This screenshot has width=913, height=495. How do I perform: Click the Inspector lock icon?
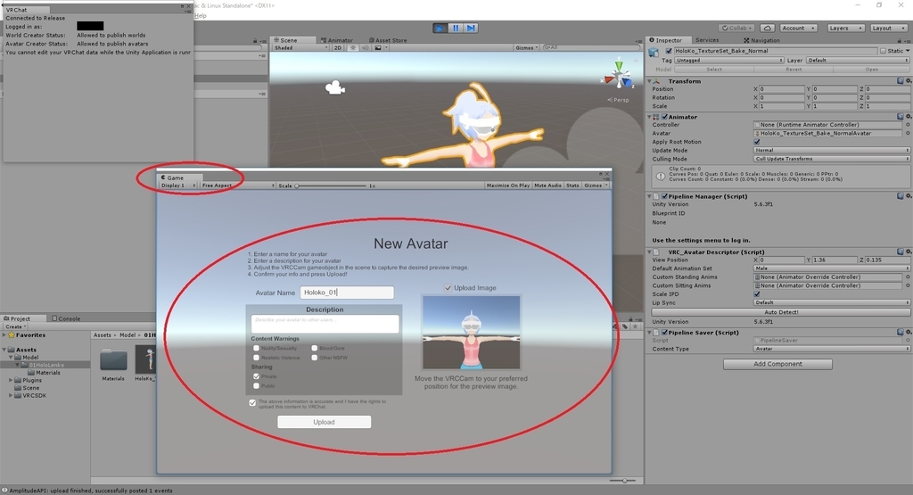(901, 40)
